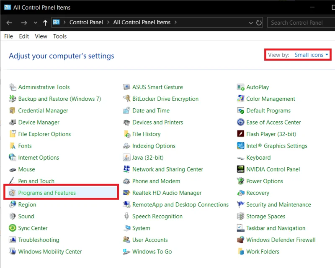Open the Taskbar and Navigation link
The height and width of the screenshot is (268, 335).
(276, 228)
